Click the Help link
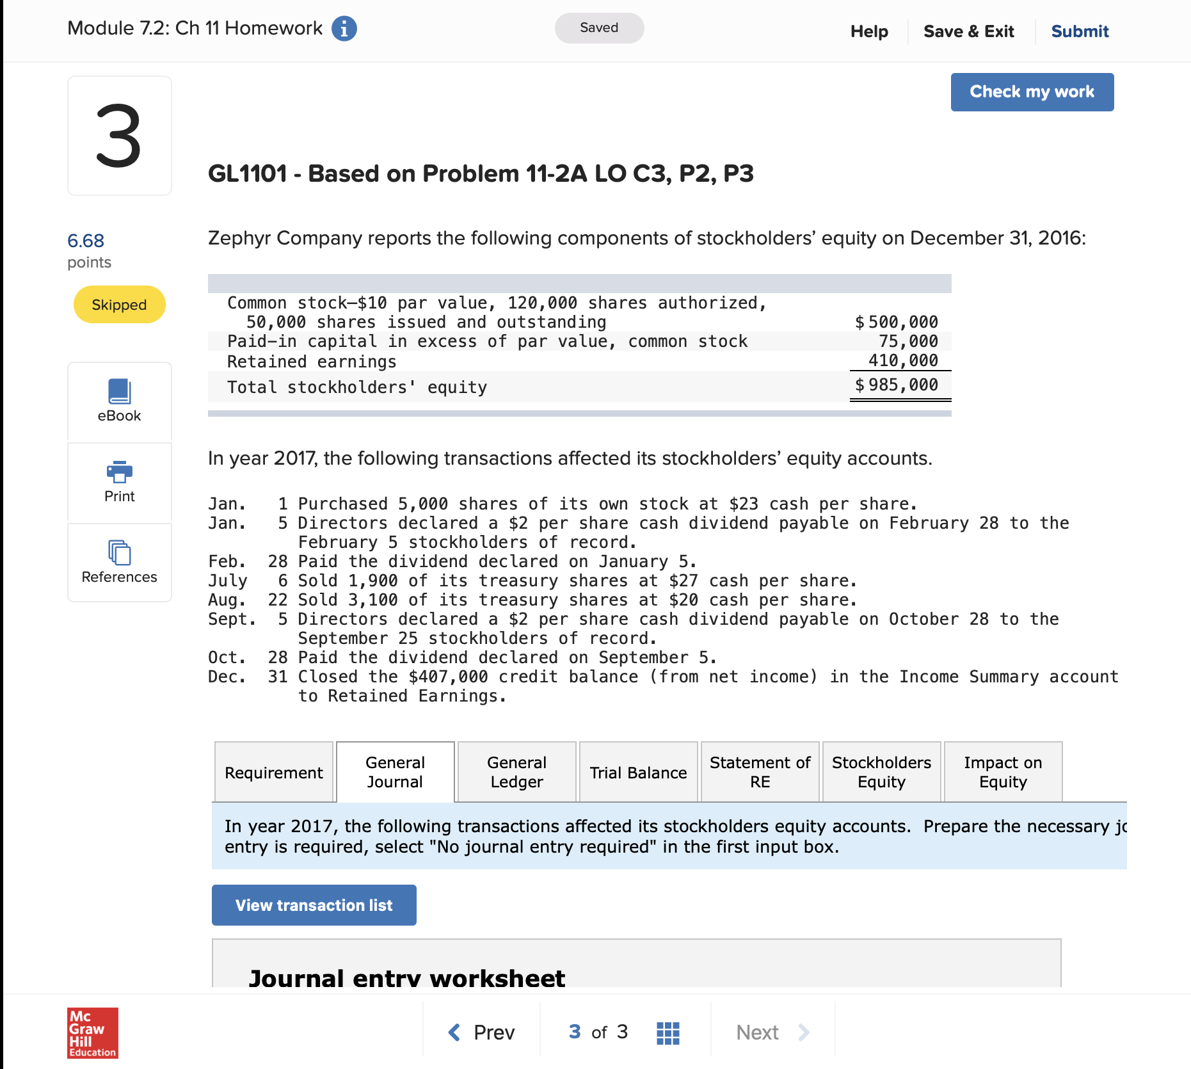 pyautogui.click(x=869, y=31)
